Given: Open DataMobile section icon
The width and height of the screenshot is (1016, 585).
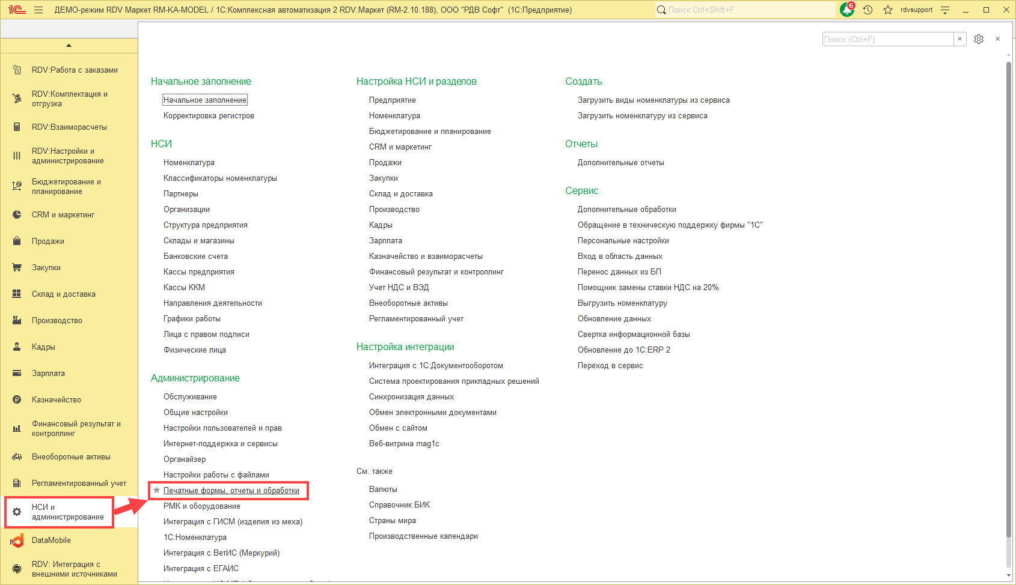Looking at the screenshot, I should tap(17, 541).
